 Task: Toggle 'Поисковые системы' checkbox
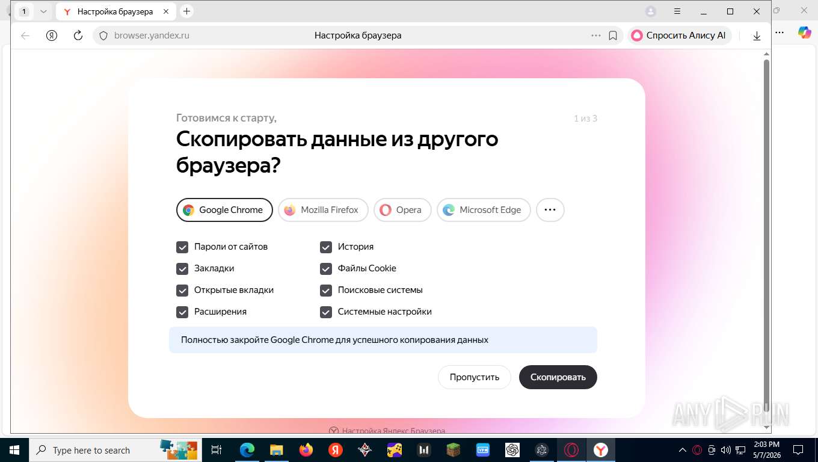coord(326,290)
